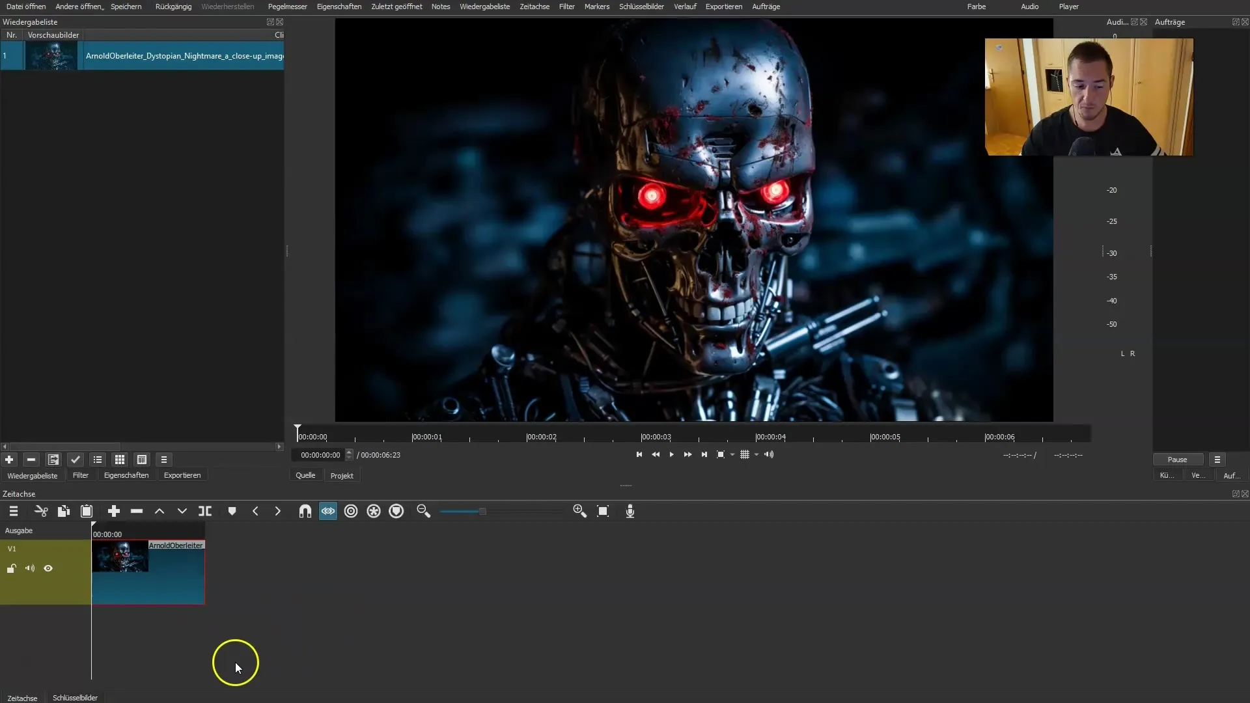This screenshot has width=1250, height=703.
Task: Record audio with the microphone icon
Action: [x=630, y=512]
